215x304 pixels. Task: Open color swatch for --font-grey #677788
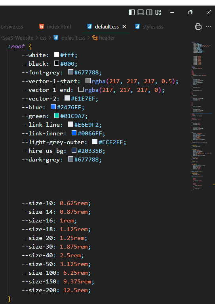(x=70, y=72)
